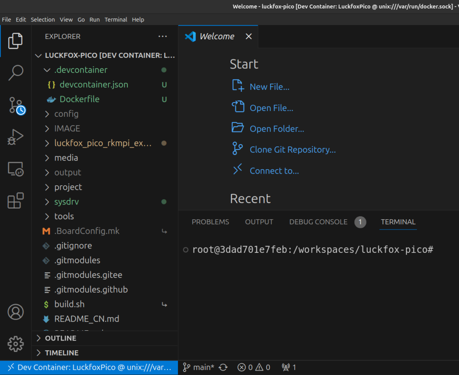Click Clone Git Repository... link

pyautogui.click(x=293, y=149)
